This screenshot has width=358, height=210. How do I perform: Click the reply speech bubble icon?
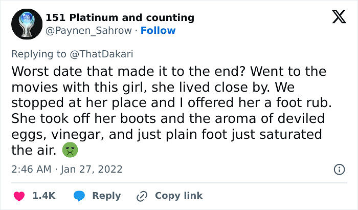point(79,196)
